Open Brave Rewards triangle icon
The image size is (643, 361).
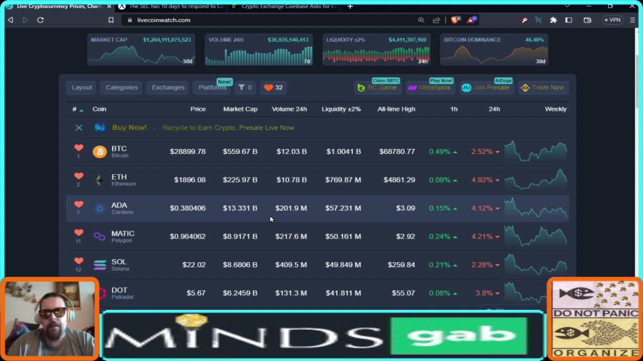pyautogui.click(x=472, y=20)
